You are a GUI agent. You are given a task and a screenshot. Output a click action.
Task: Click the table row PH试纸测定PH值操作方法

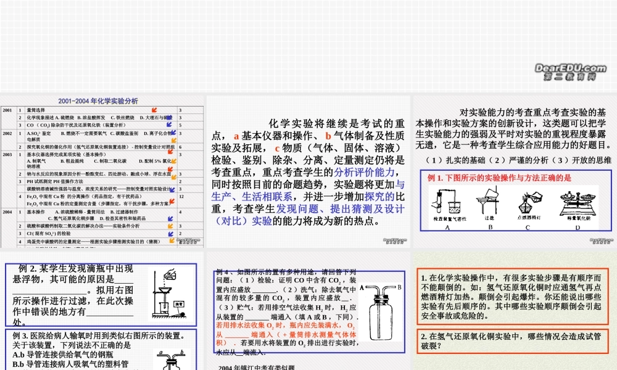point(102,181)
